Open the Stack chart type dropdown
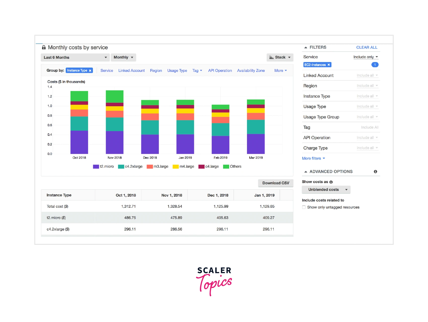The height and width of the screenshot is (322, 428). [280, 58]
